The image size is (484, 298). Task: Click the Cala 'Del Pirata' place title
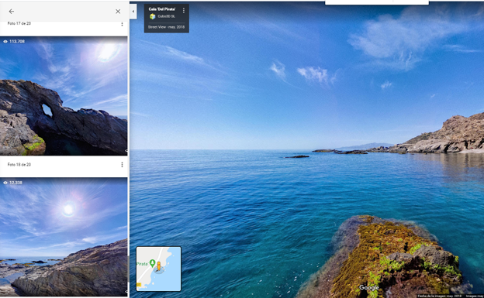pyautogui.click(x=162, y=9)
